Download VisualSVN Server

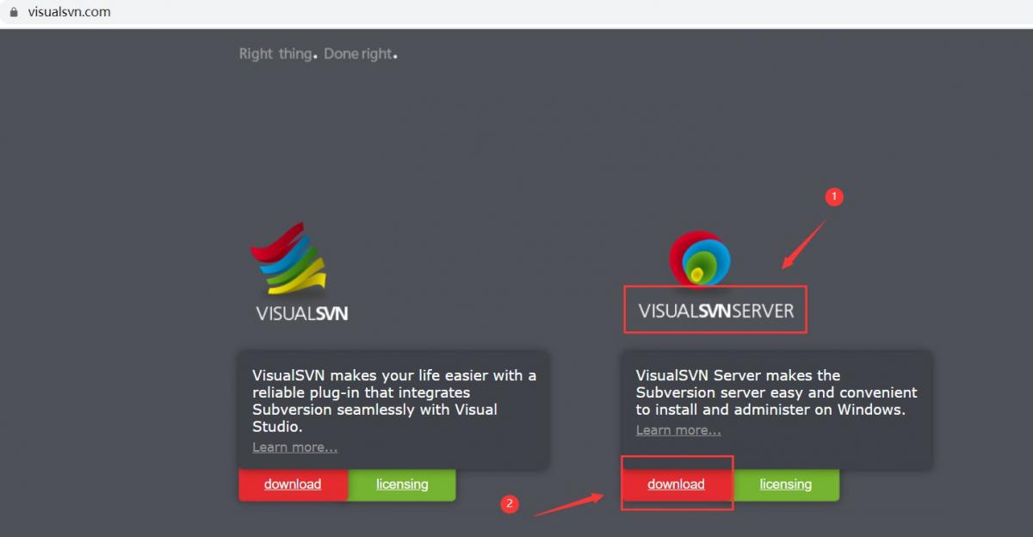click(676, 485)
